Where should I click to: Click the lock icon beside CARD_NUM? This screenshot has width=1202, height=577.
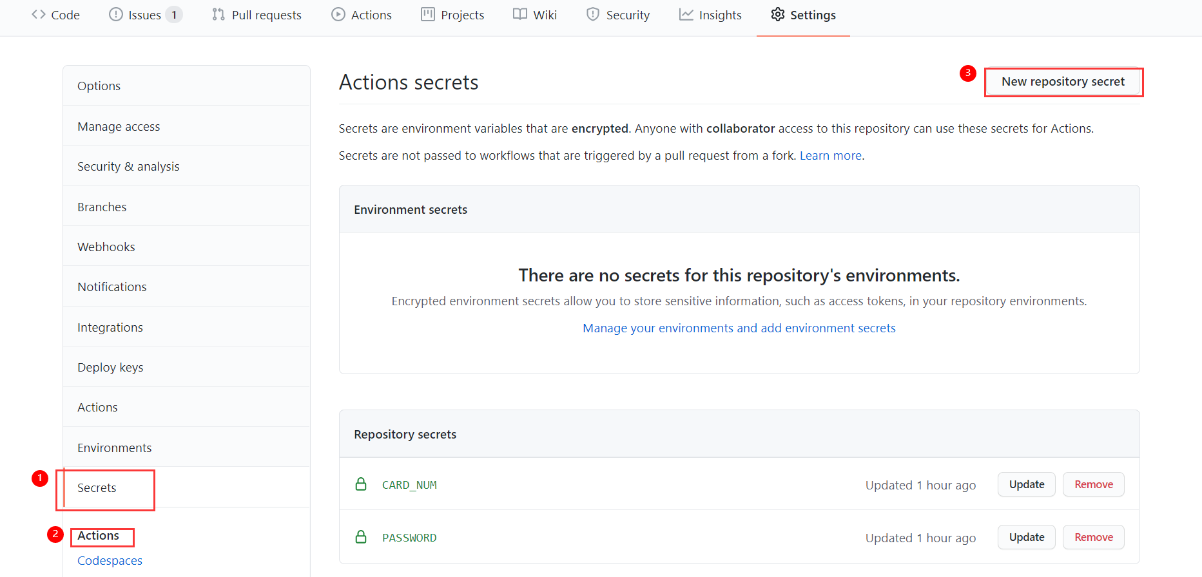(361, 484)
